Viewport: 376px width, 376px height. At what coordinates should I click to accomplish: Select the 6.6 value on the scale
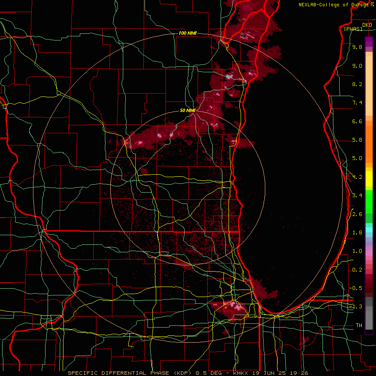tap(357, 121)
